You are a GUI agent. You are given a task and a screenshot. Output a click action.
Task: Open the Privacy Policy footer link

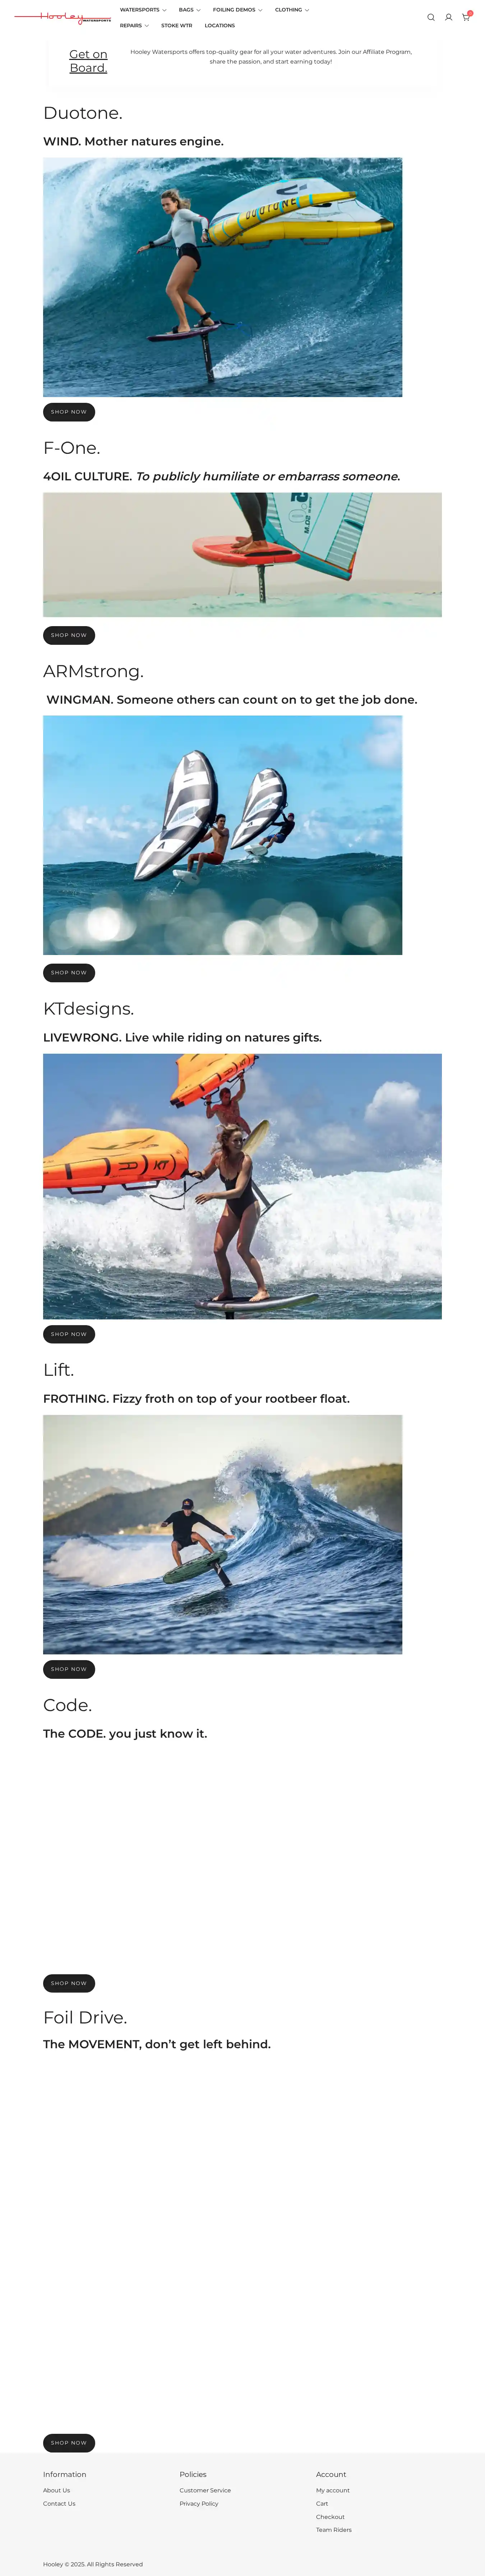(x=199, y=2503)
